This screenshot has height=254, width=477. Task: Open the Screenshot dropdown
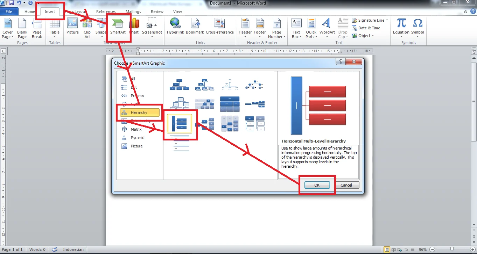(152, 28)
